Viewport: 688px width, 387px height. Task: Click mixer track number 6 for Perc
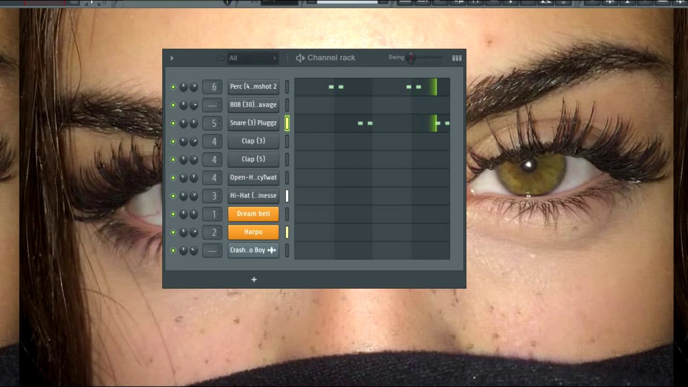(212, 87)
